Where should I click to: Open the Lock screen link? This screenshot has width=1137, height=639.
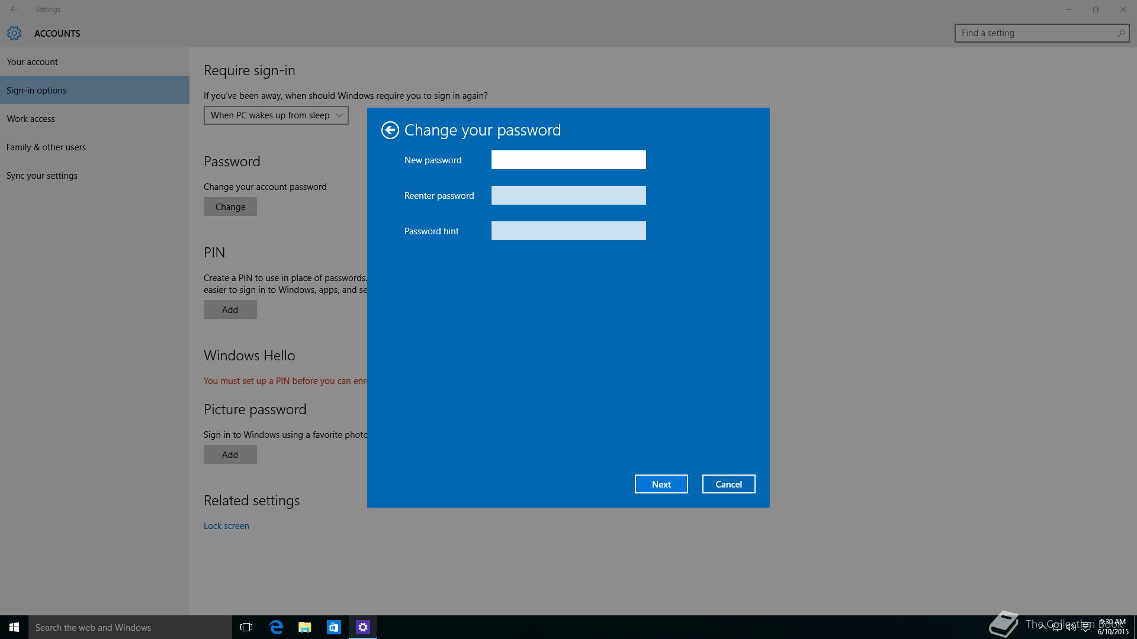coord(226,526)
